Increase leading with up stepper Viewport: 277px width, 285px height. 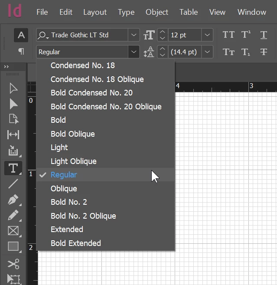(x=163, y=49)
